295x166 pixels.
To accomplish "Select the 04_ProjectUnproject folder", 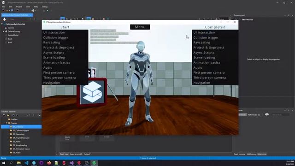I will click(21, 138).
